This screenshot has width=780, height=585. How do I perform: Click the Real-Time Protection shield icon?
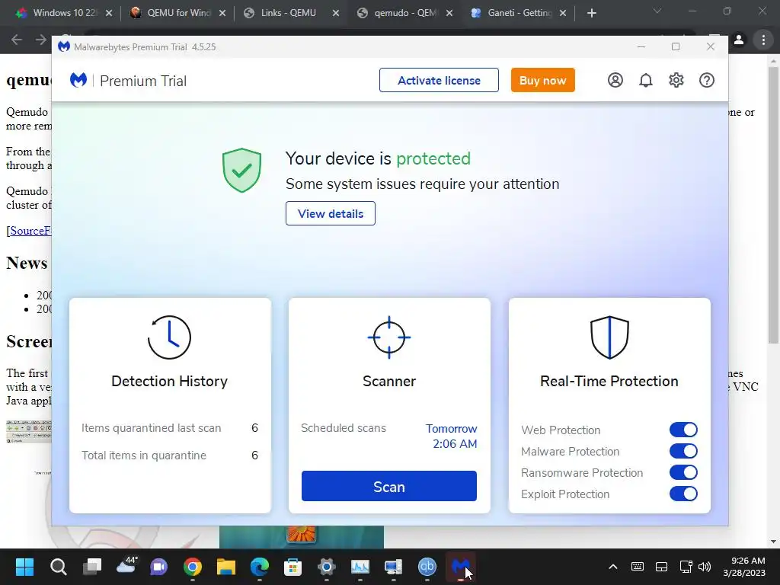pyautogui.click(x=609, y=337)
